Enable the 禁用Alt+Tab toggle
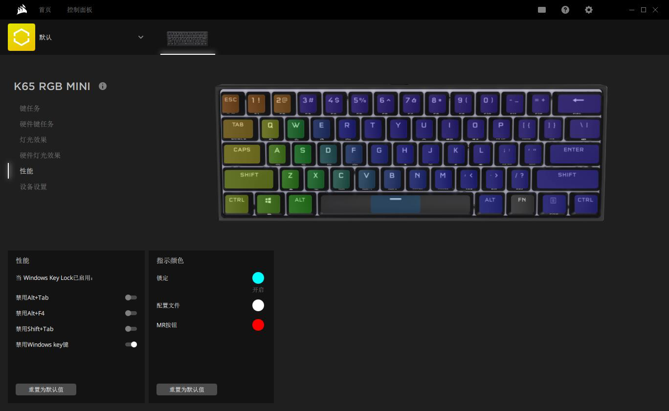Viewport: 669px width, 411px height. point(131,297)
